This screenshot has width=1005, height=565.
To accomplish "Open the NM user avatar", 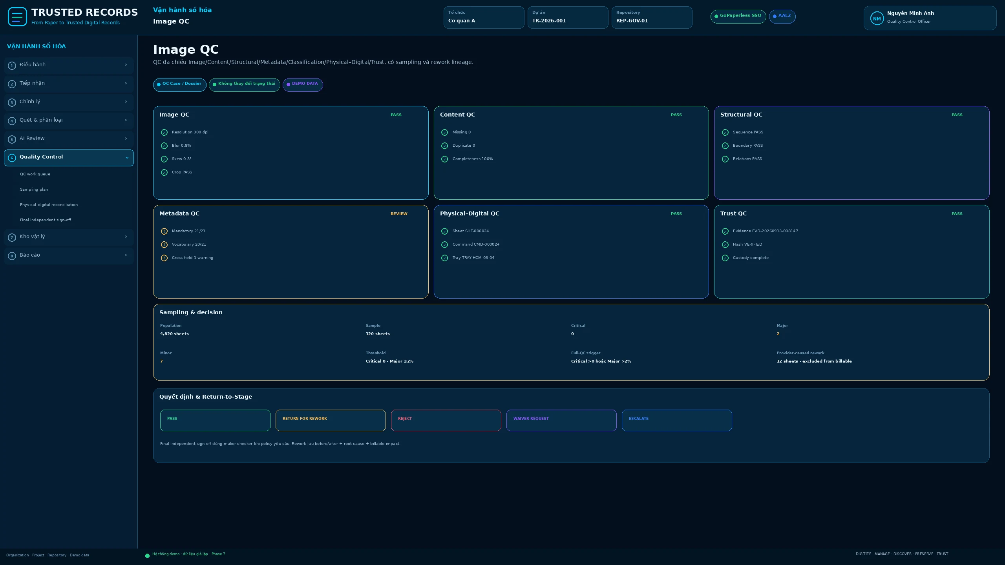I will 877,18.
